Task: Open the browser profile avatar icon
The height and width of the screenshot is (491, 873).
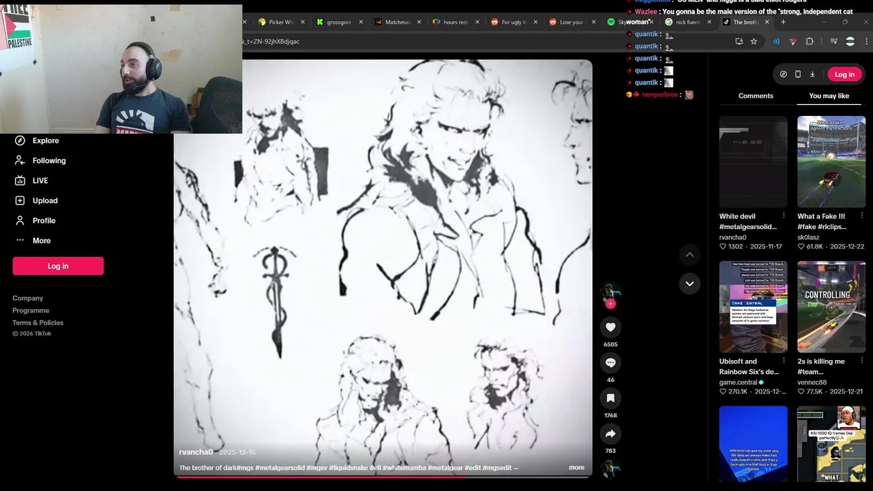Action: 850,42
